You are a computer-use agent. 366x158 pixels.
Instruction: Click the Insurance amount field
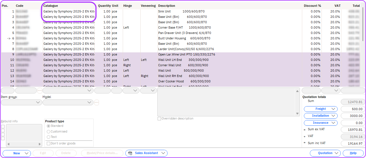pyautogui.click(x=353, y=123)
